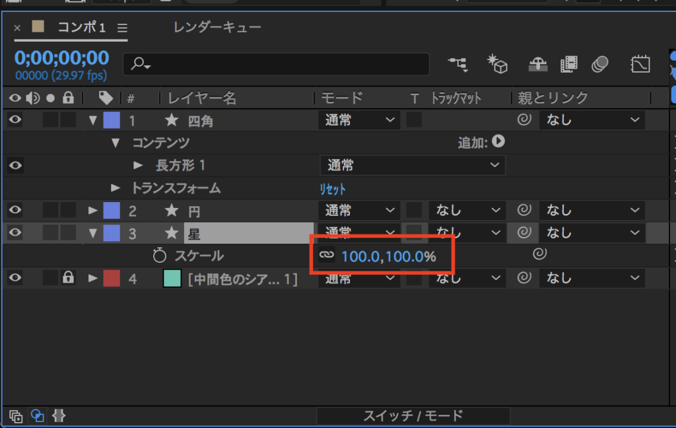Open the コンポ 1 panel menu
The width and height of the screenshot is (676, 428).
(x=122, y=28)
